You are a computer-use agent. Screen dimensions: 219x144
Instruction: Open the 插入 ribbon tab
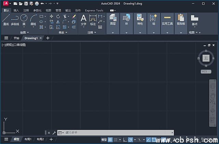point(16,10)
